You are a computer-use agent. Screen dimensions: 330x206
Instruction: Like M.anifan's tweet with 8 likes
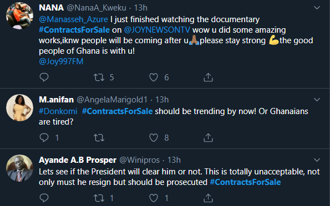pos(154,138)
